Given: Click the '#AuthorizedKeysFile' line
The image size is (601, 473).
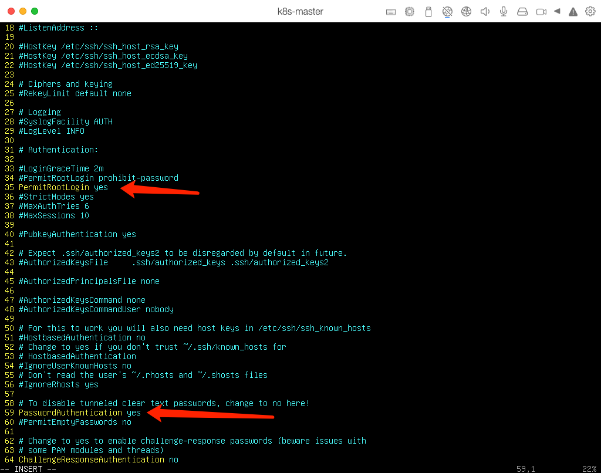Looking at the screenshot, I should (174, 262).
